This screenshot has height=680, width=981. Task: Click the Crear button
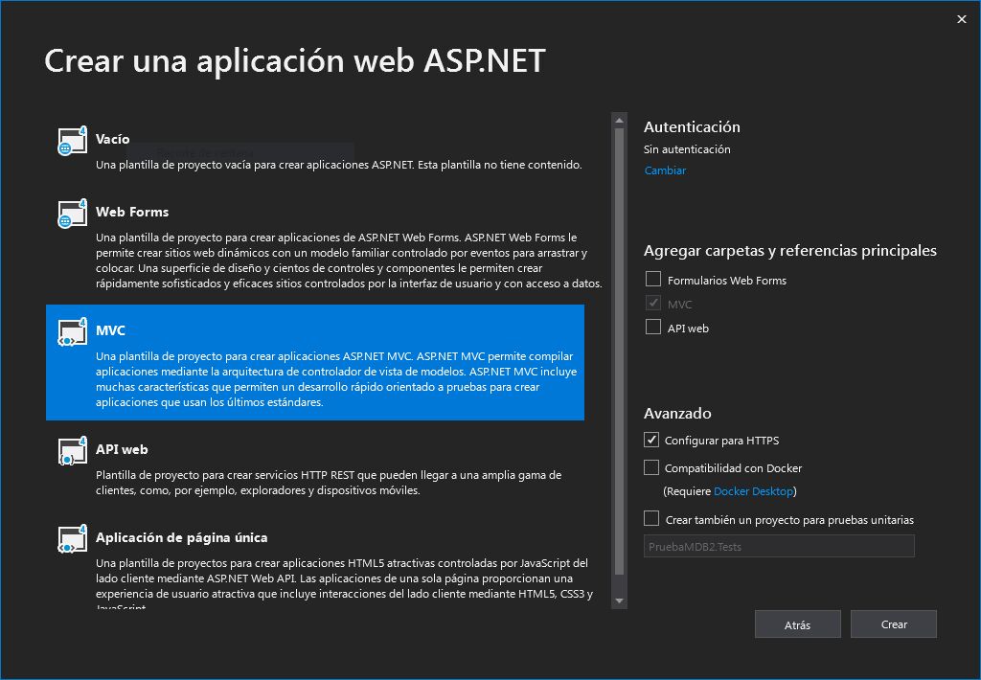pos(894,624)
